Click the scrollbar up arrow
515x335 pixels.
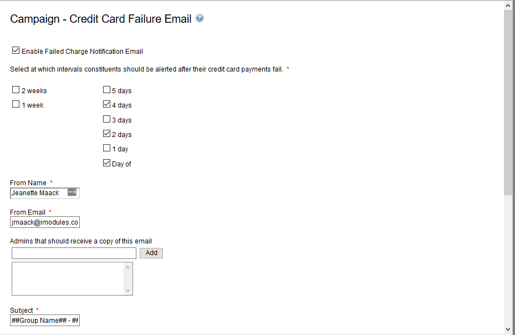click(509, 5)
